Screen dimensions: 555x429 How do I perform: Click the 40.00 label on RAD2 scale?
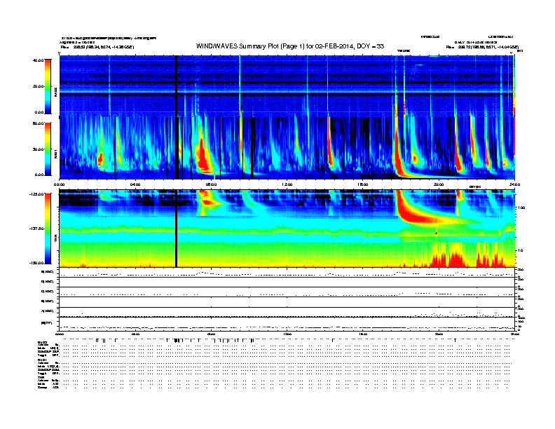tap(38, 60)
